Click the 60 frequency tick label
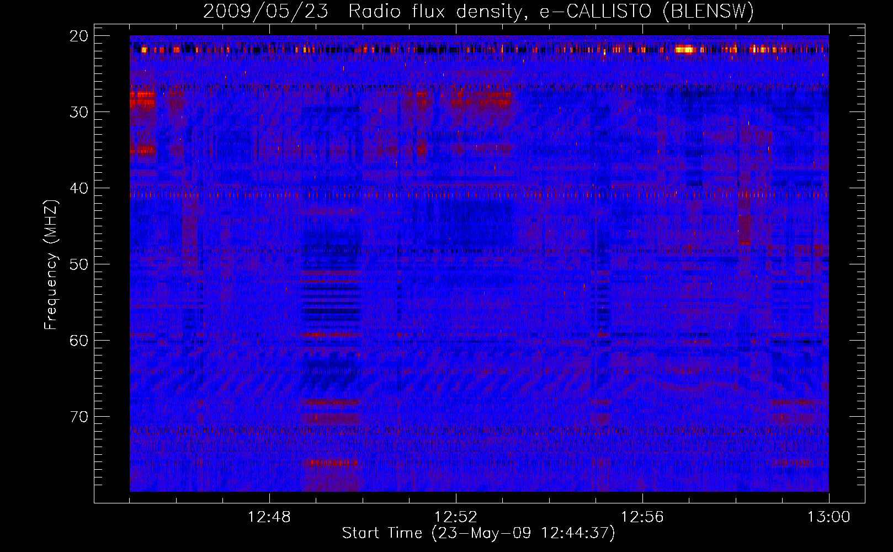Viewport: 893px width, 552px height. pos(79,341)
